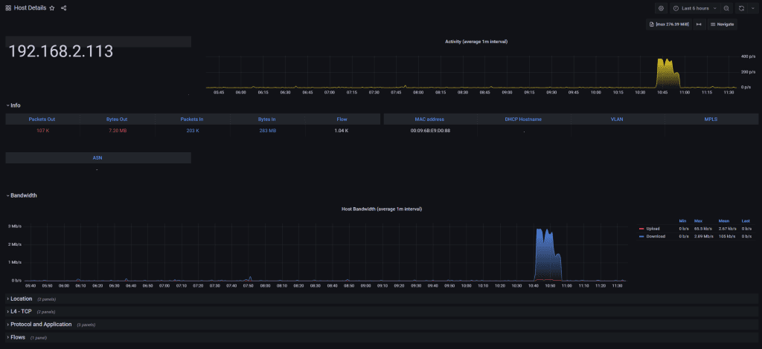Click the zoom out time range icon
The width and height of the screenshot is (762, 349).
(x=726, y=8)
